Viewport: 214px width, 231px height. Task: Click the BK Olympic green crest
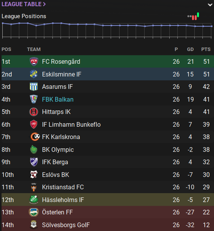[x=34, y=149]
